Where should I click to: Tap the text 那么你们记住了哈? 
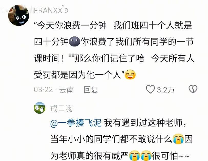109,58
